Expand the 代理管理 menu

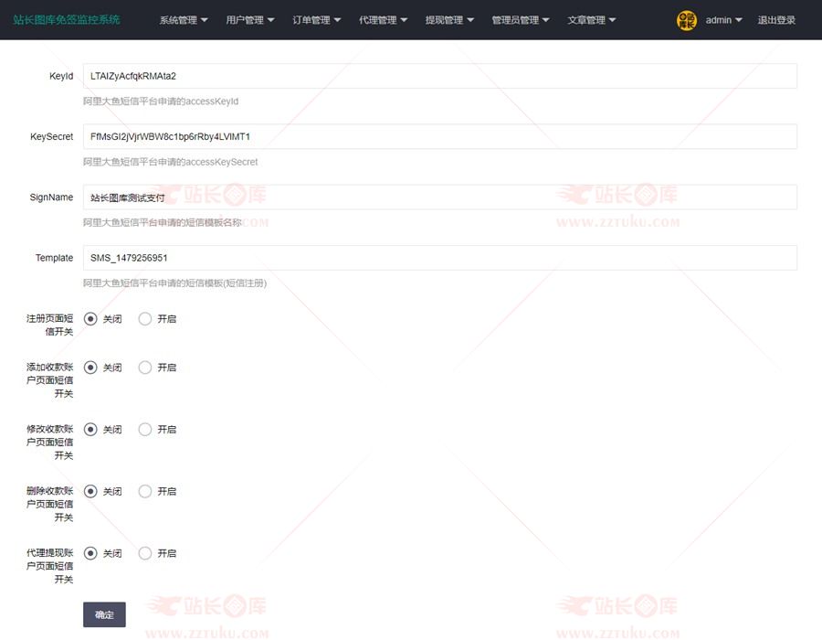pos(383,20)
